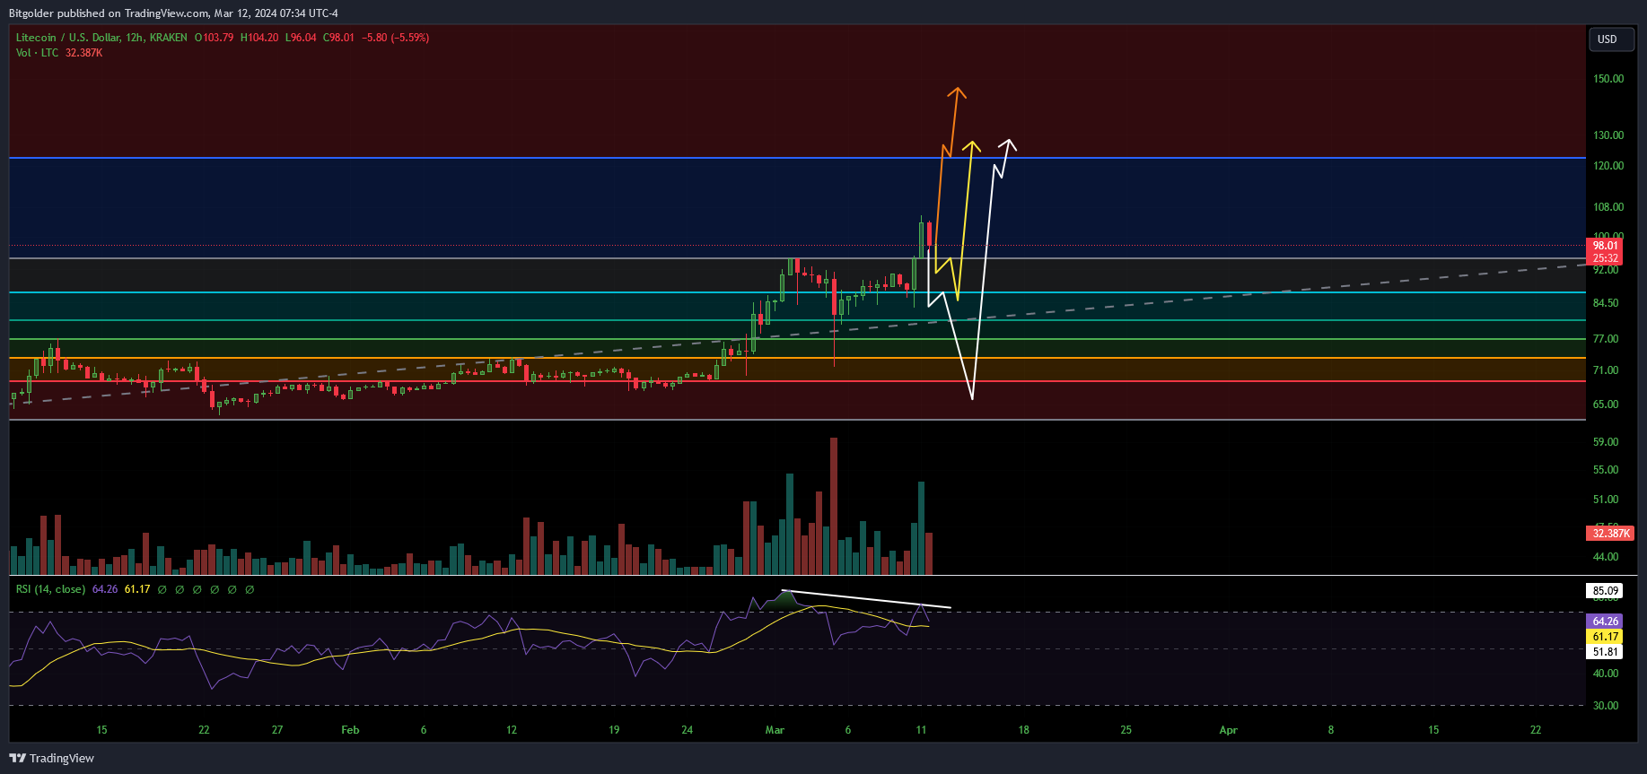
Task: Click the 77.00 price axis label
Action: (1606, 339)
